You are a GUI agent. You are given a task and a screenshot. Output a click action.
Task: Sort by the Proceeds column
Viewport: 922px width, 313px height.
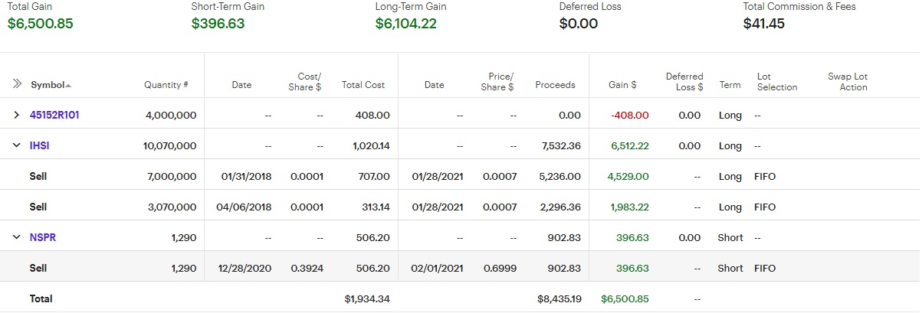pos(555,85)
